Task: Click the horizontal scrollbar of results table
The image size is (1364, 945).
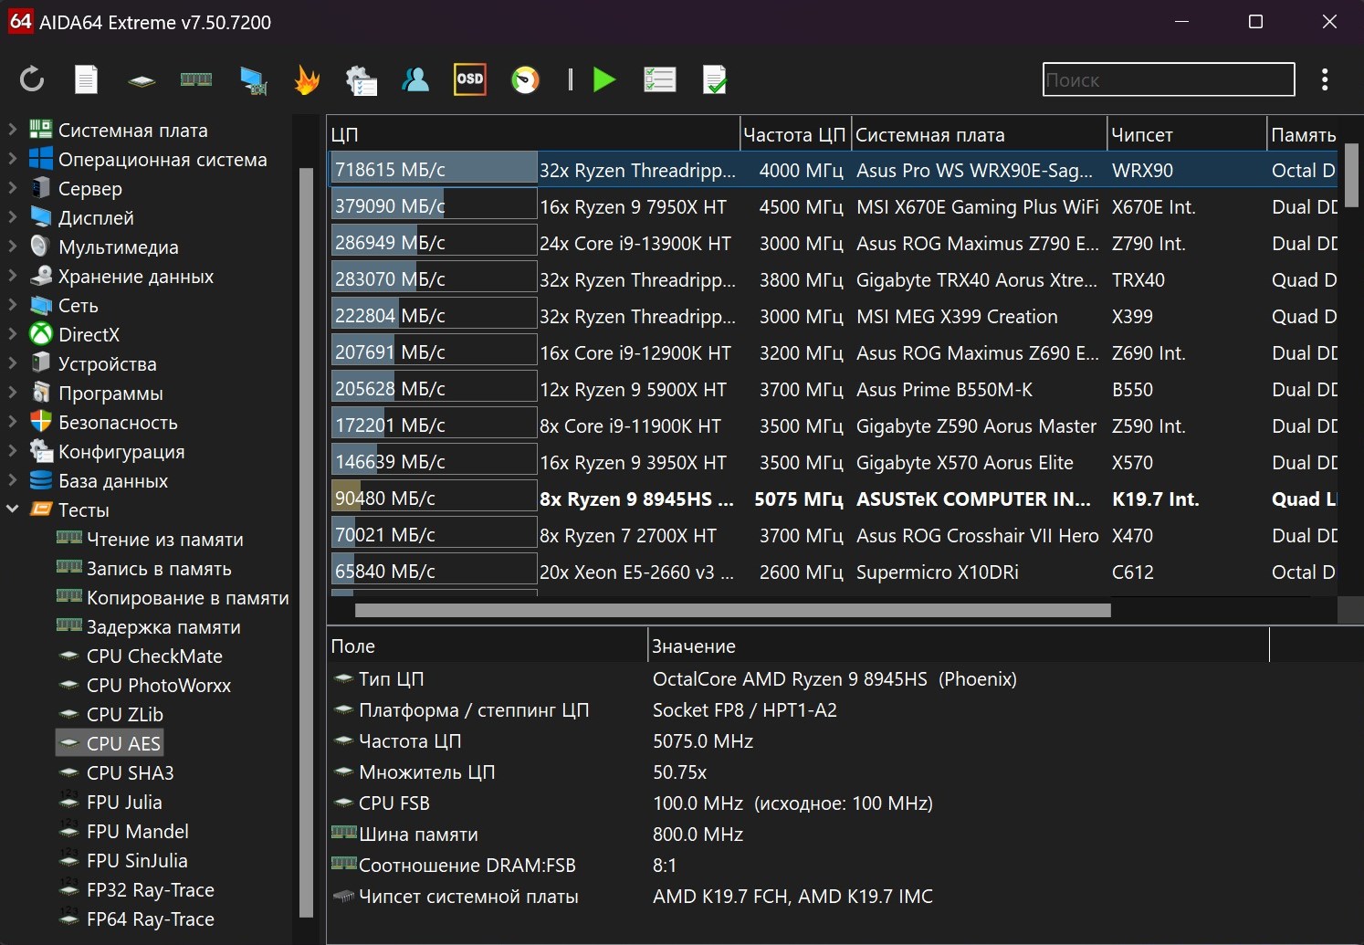Action: pos(732,610)
